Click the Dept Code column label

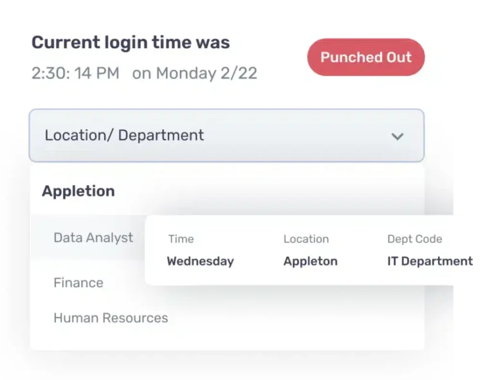(415, 239)
